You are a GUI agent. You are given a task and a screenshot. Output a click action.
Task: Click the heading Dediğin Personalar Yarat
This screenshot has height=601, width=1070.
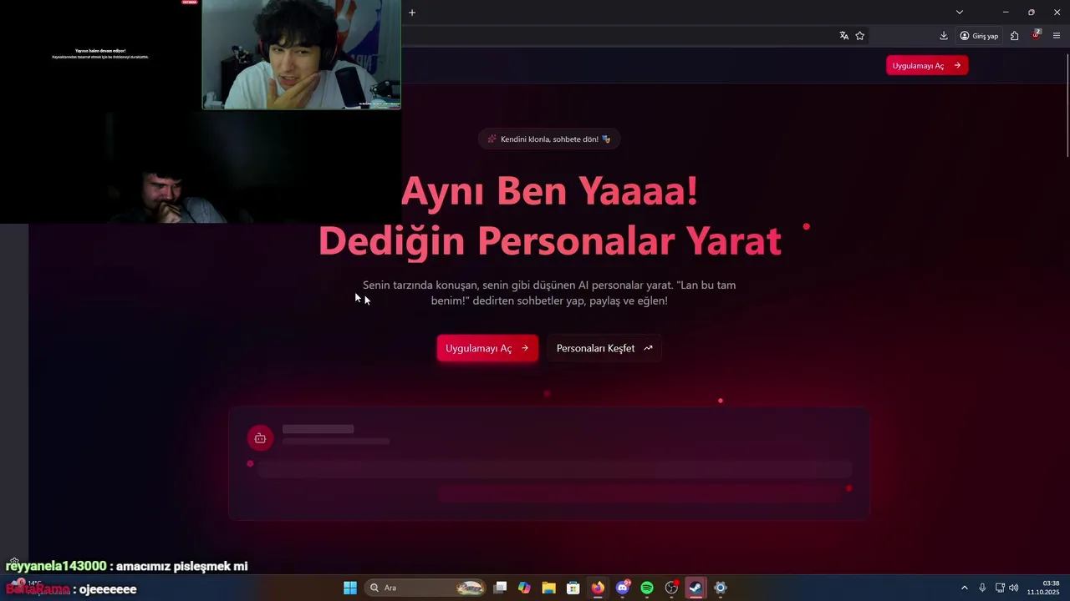point(549,240)
